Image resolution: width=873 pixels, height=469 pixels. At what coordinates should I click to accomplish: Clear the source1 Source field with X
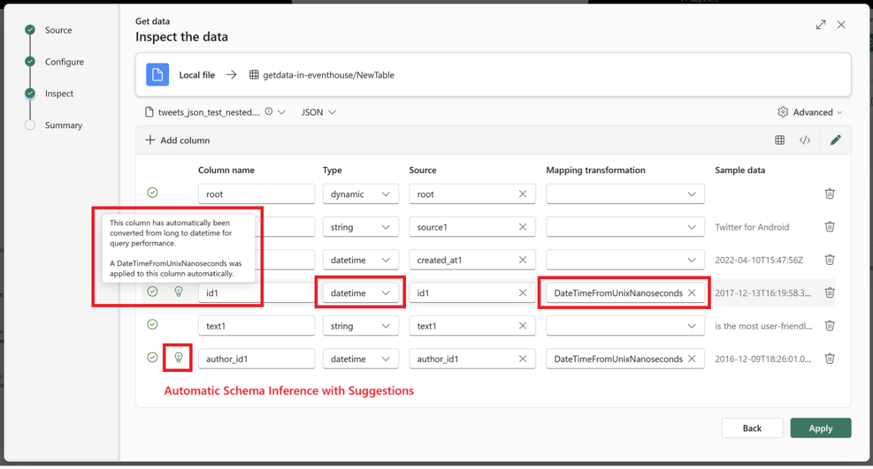(522, 227)
